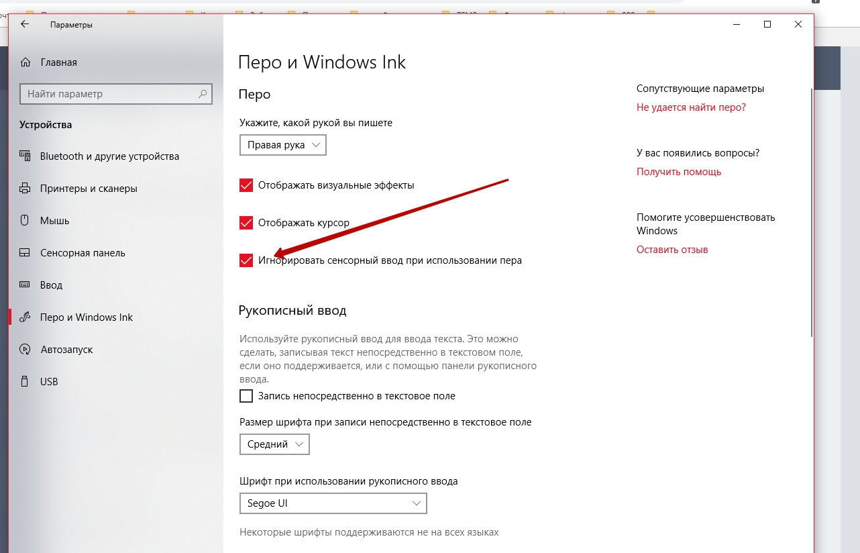This screenshot has height=553, width=860.
Task: Go to Главная settings home
Action: point(58,62)
